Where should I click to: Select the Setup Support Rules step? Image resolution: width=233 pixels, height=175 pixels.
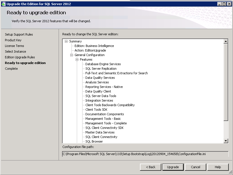(x=19, y=34)
